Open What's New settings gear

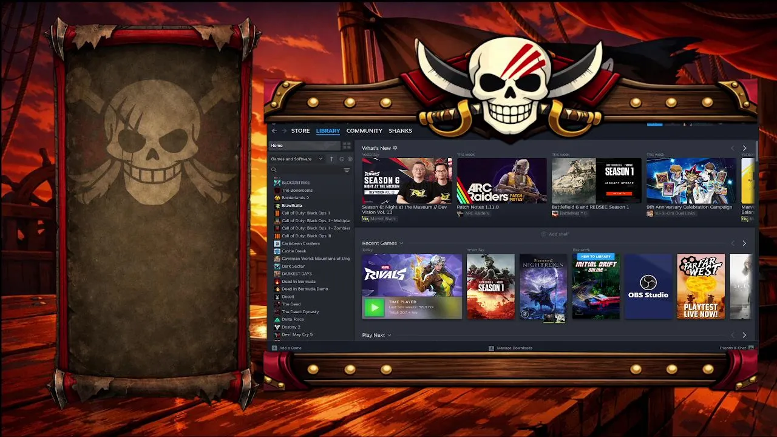395,148
